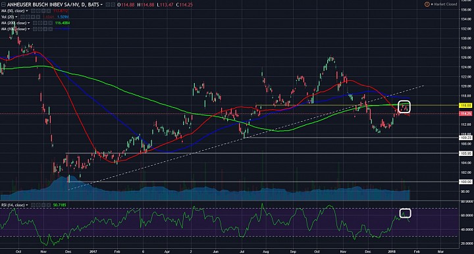
Task: Open settings for MA (100, close)
Action: click(40, 29)
